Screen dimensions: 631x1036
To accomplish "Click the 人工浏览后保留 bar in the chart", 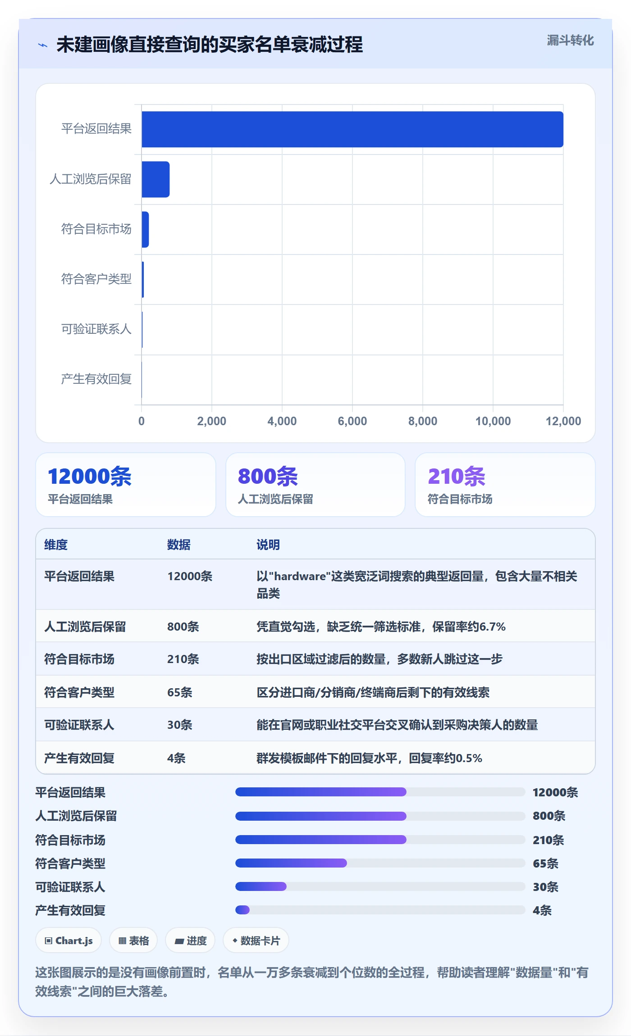I will click(x=155, y=179).
